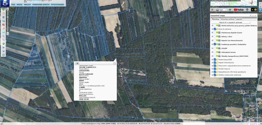
Task: Click the accessibility figure icon
Action: [247, 10]
